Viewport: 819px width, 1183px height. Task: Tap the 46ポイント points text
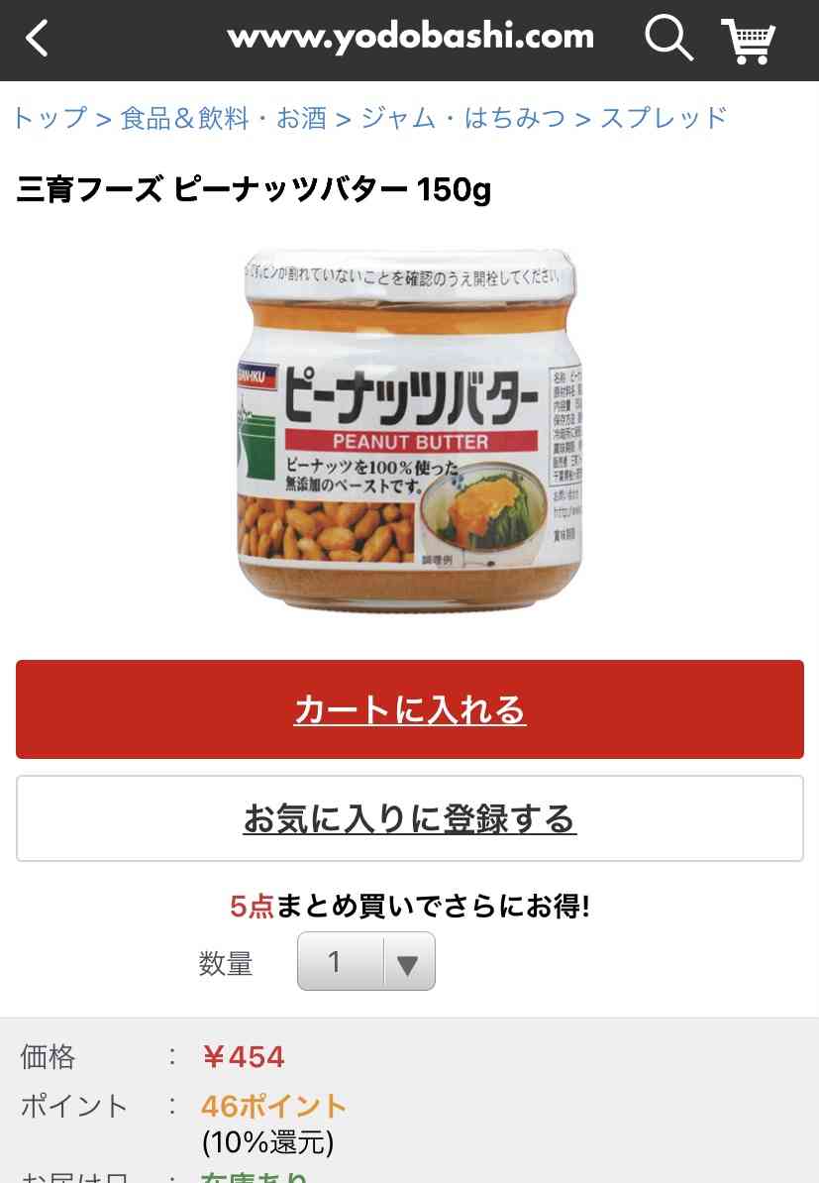[x=273, y=1106]
